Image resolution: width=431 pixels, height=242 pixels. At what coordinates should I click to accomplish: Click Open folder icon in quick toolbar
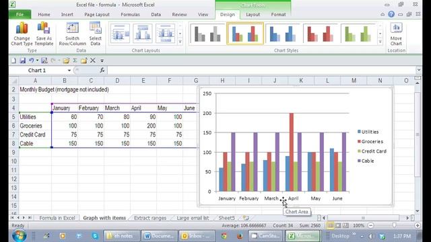66,61
